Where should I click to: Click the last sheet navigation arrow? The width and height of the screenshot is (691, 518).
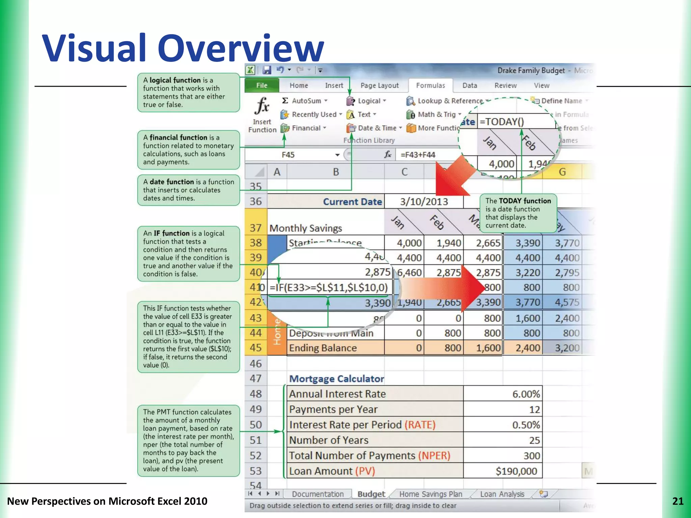[x=277, y=494]
